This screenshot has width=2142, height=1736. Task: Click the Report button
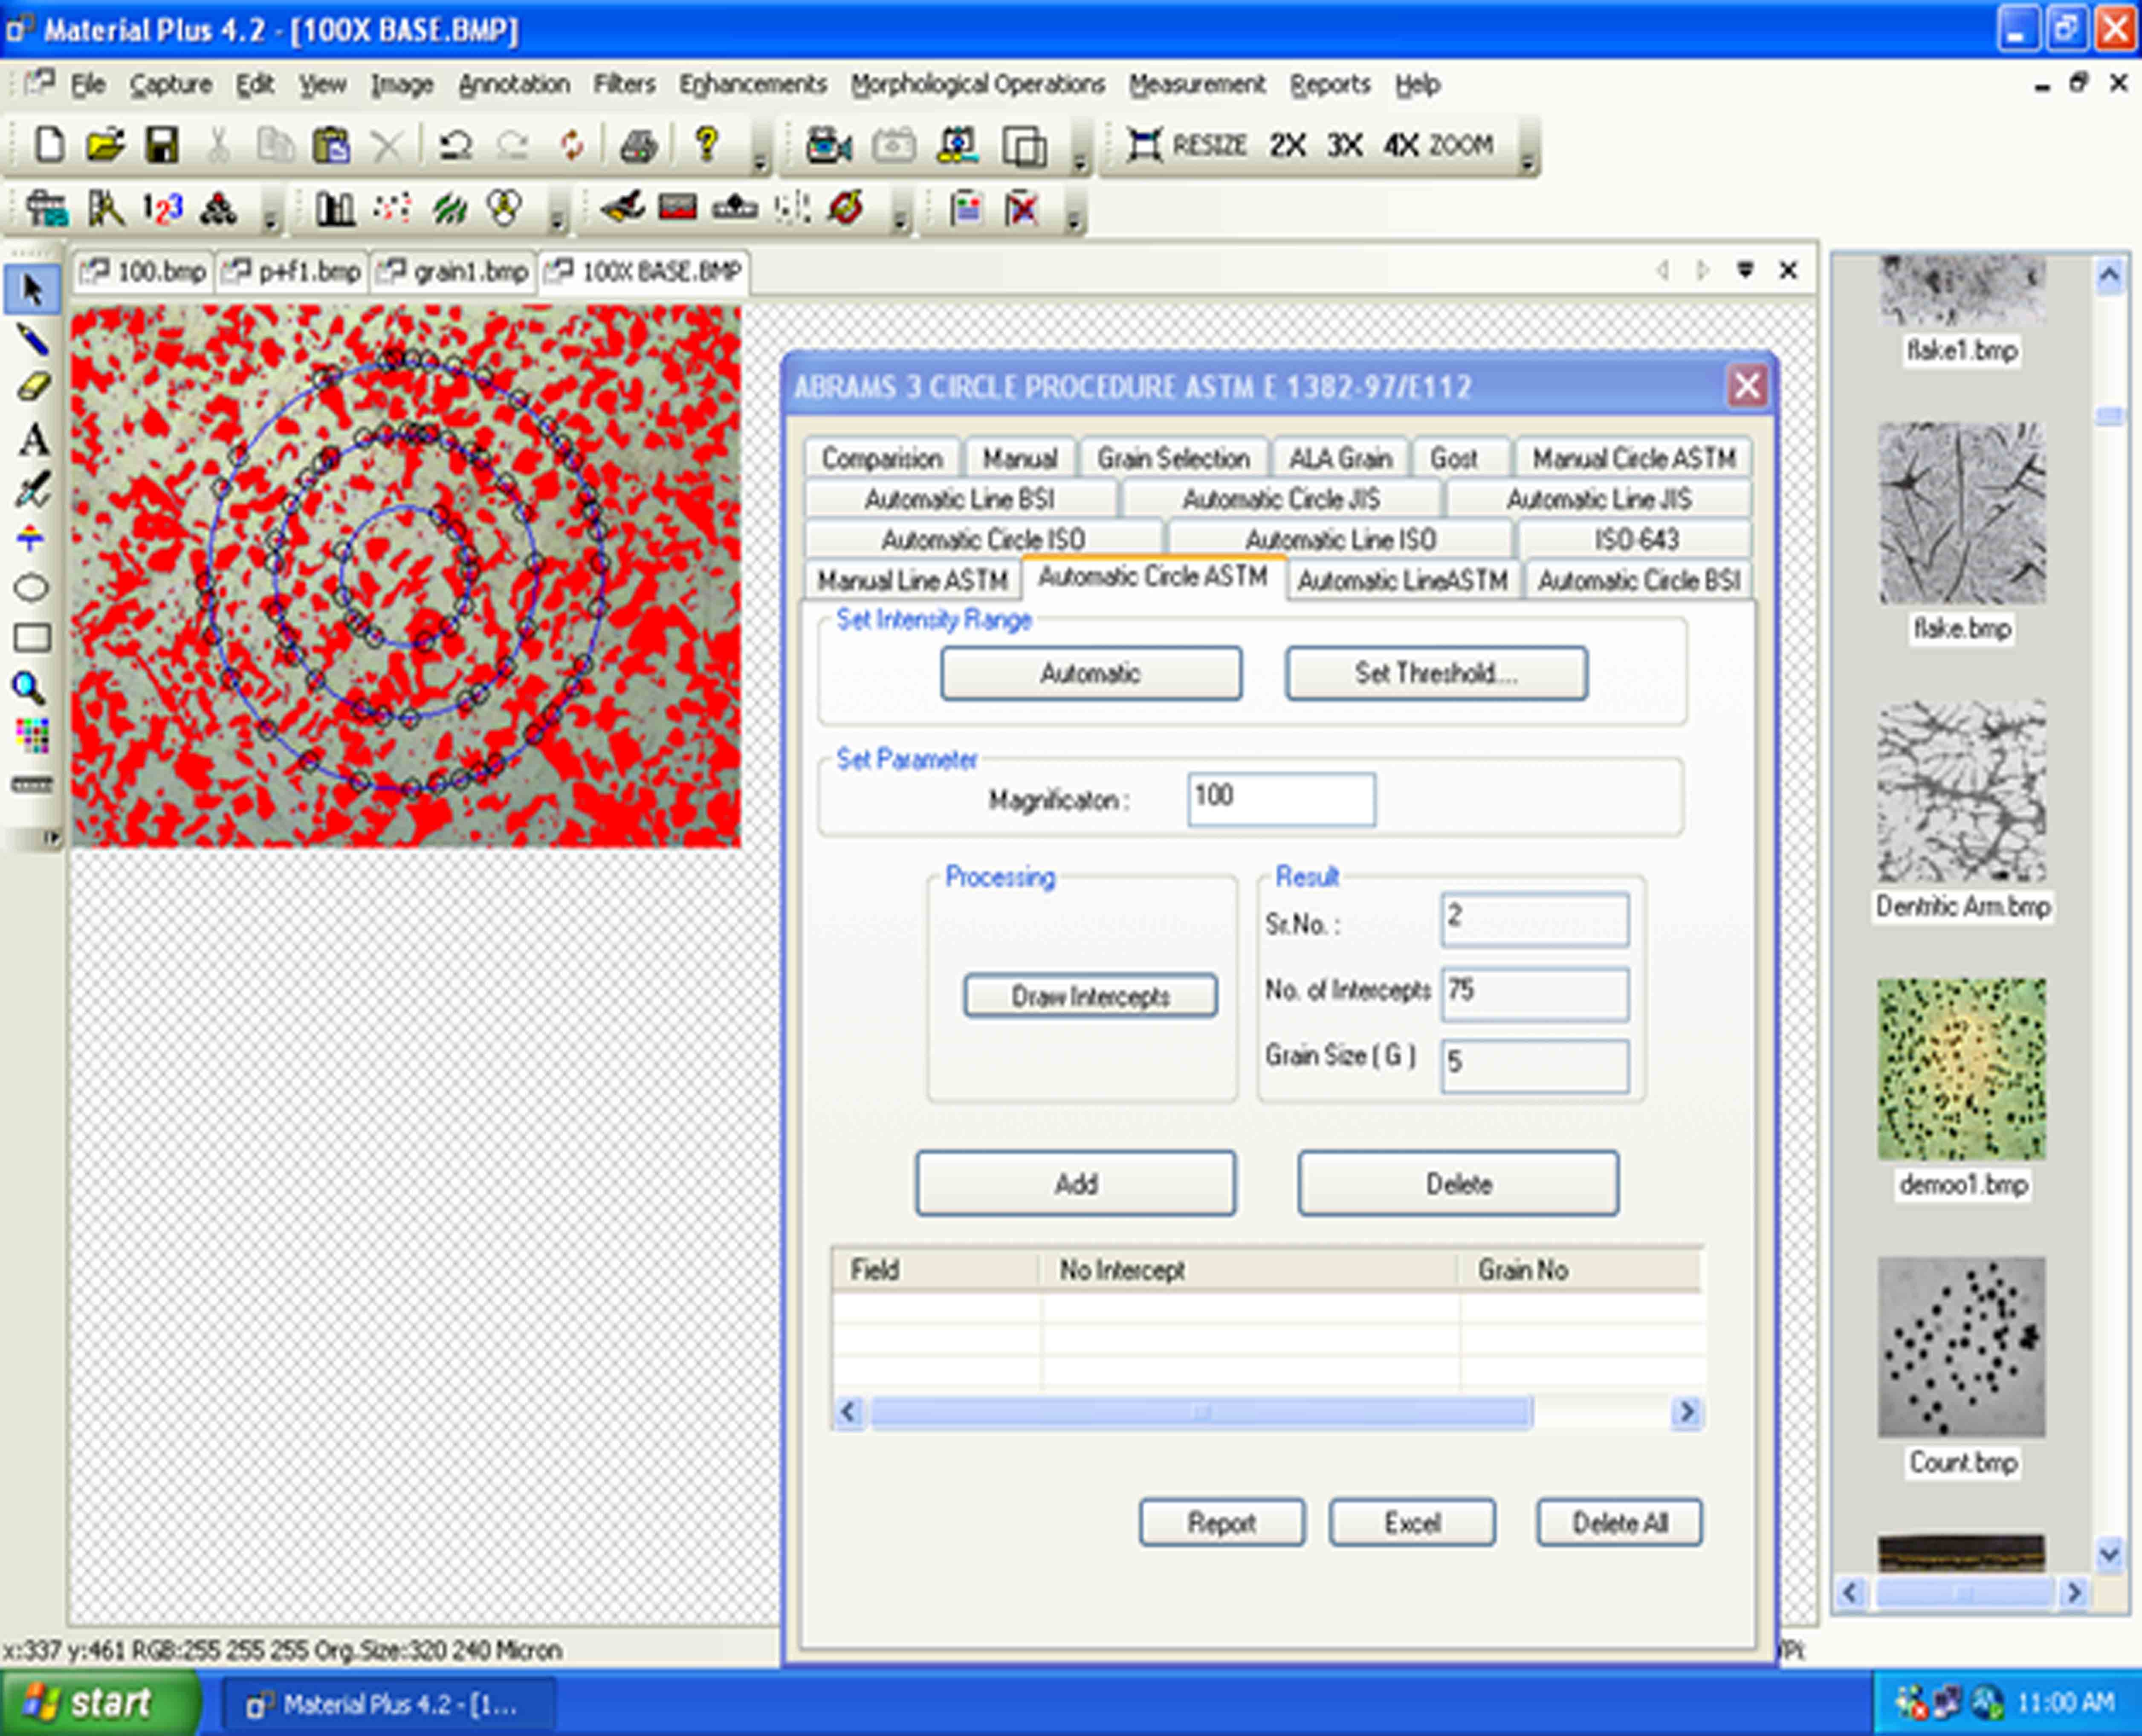[x=1222, y=1523]
